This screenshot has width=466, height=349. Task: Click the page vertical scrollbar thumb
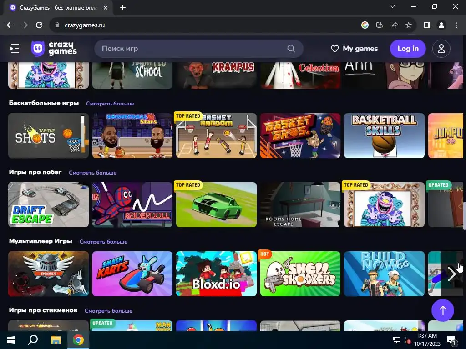[464, 216]
